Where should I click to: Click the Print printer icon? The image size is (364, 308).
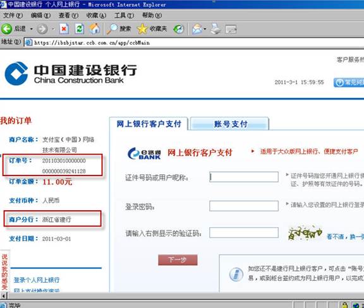(216, 29)
